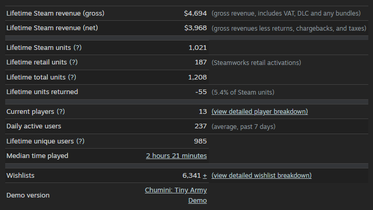Click the question mark by Lifetime unique users

point(80,141)
